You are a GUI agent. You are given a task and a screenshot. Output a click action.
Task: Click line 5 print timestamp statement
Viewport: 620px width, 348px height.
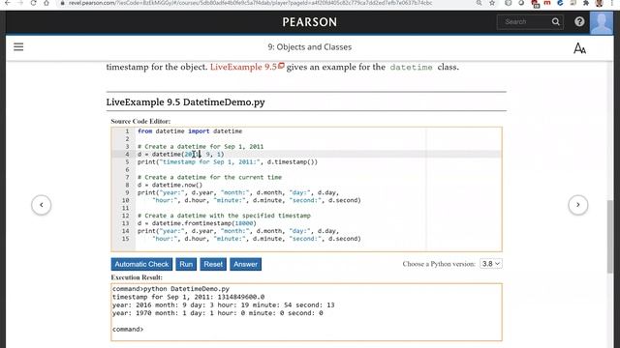(x=228, y=161)
